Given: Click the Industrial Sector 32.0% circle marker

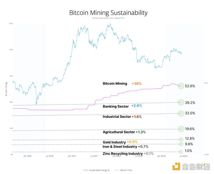Looking at the screenshot, I should [181, 113].
